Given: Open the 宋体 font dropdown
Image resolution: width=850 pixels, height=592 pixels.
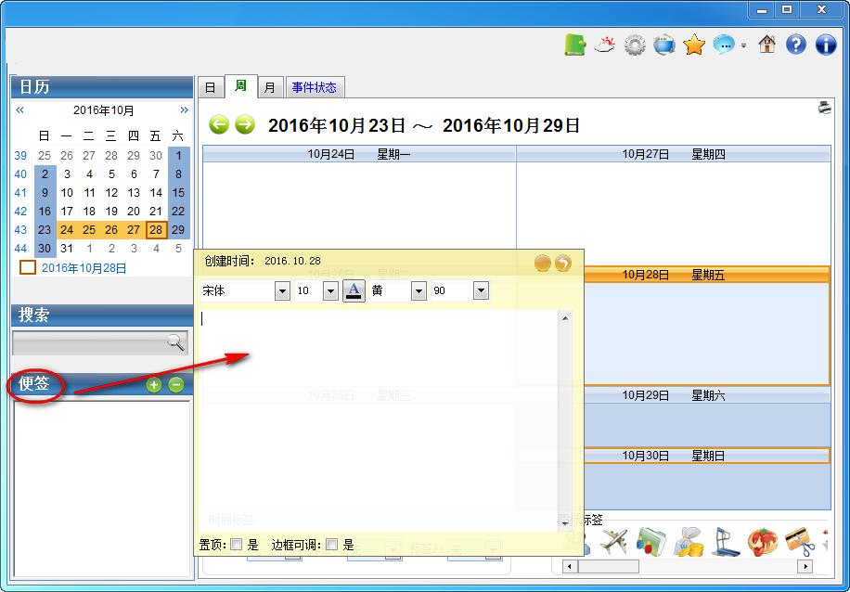Looking at the screenshot, I should pos(282,291).
